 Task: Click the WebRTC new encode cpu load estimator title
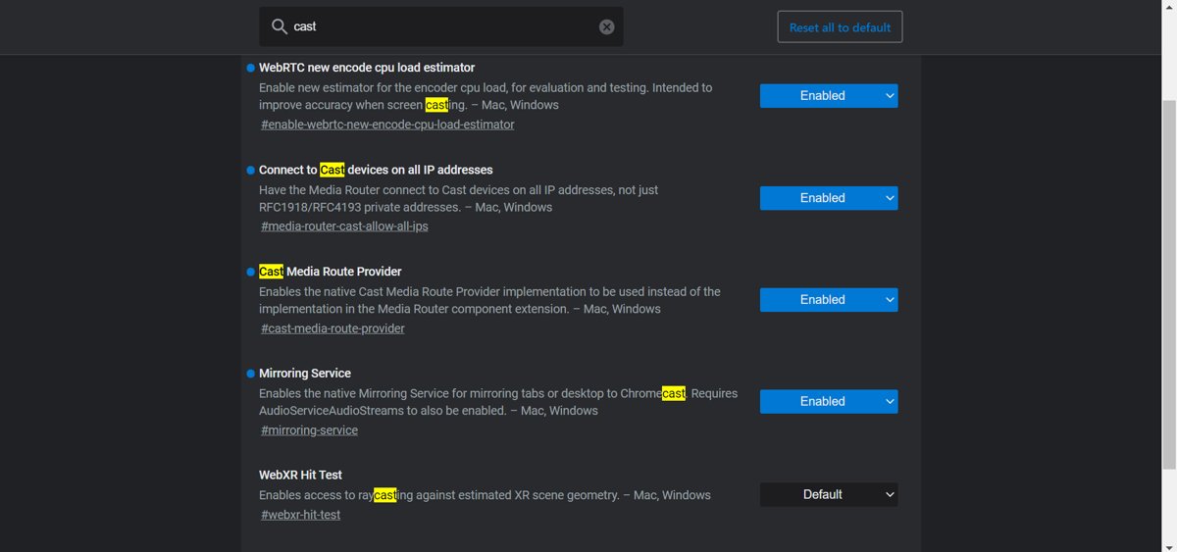(x=367, y=68)
